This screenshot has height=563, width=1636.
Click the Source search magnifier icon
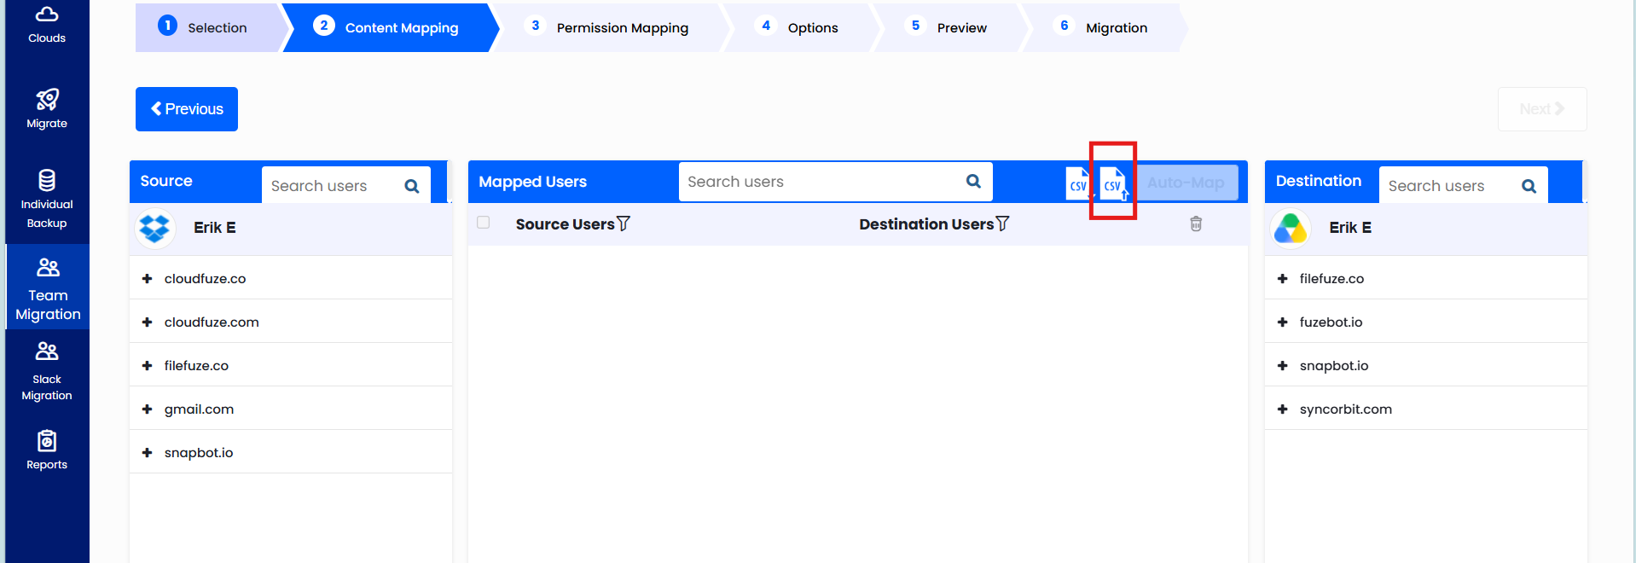(412, 186)
